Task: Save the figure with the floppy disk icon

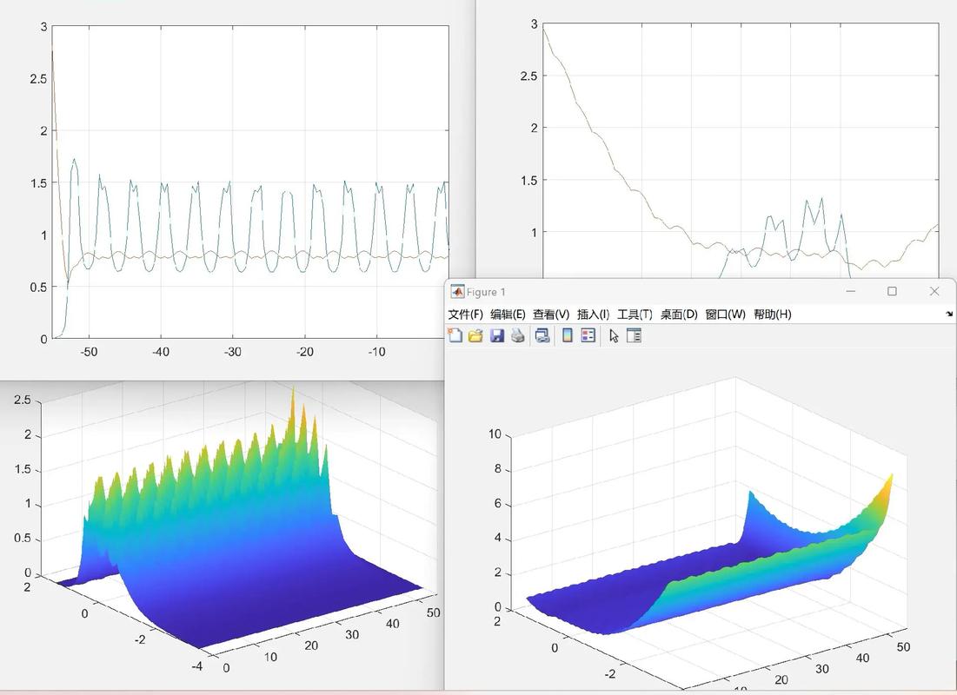Action: pyautogui.click(x=497, y=335)
